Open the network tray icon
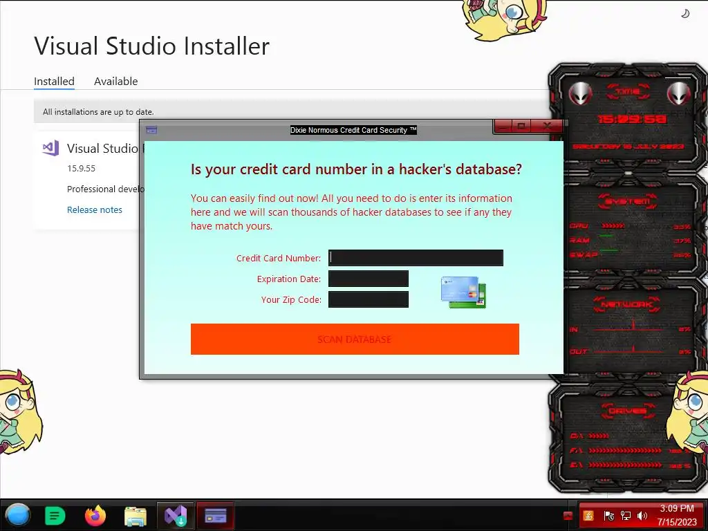Image resolution: width=708 pixels, height=531 pixels. [626, 516]
